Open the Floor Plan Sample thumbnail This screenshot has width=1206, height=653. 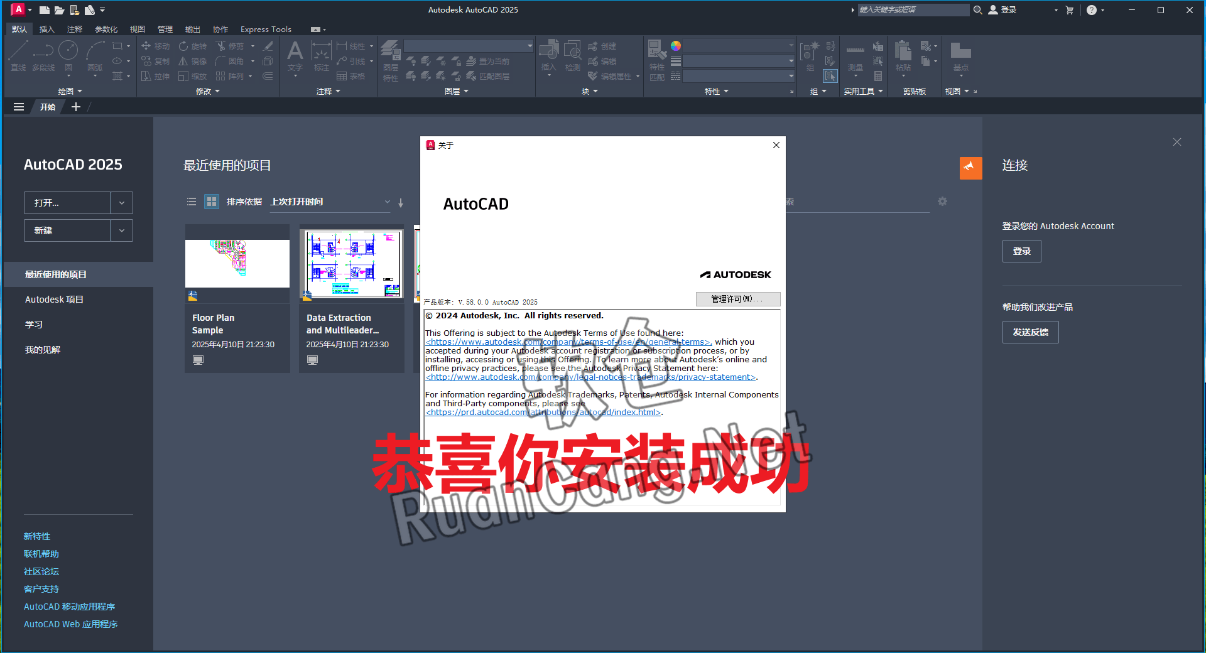tap(237, 264)
